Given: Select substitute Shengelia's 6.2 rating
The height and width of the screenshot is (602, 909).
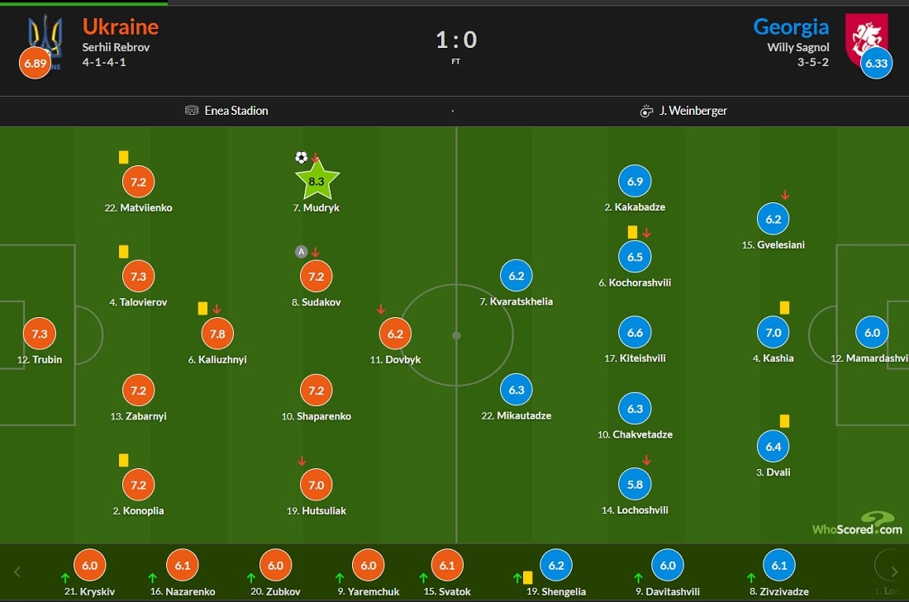Looking at the screenshot, I should [x=556, y=566].
